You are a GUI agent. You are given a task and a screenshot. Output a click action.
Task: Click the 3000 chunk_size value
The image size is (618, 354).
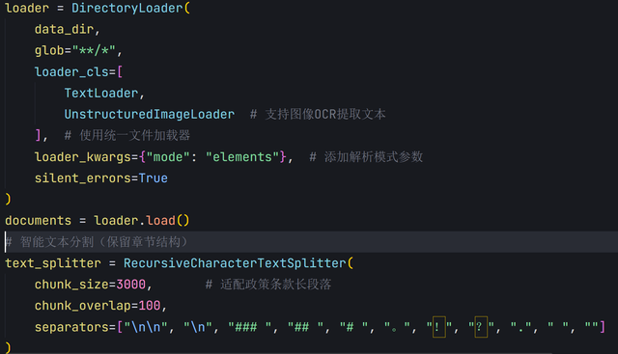coord(131,285)
